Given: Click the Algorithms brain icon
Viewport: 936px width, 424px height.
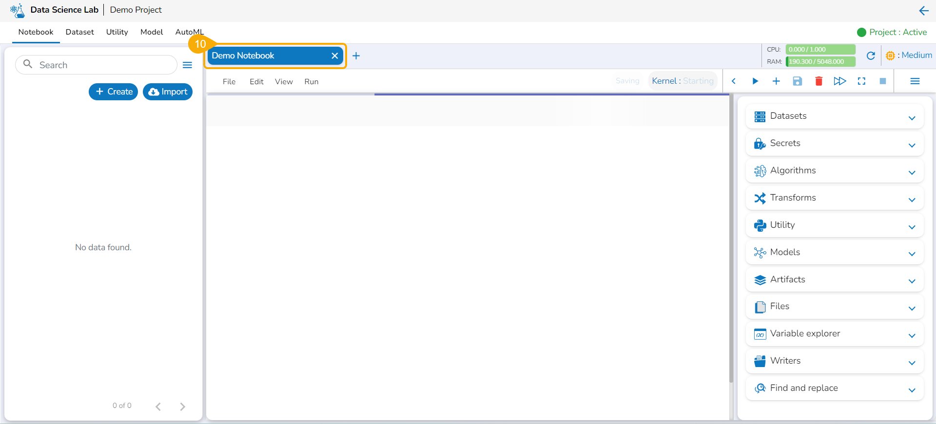Looking at the screenshot, I should (x=760, y=171).
